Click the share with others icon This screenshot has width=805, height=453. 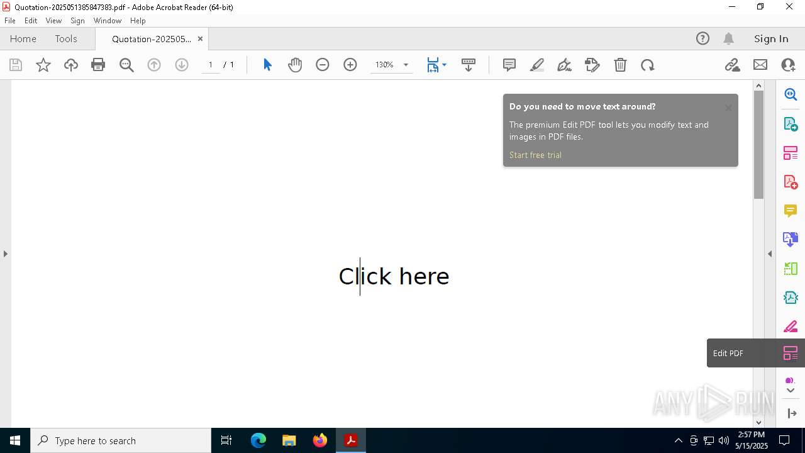pos(788,65)
